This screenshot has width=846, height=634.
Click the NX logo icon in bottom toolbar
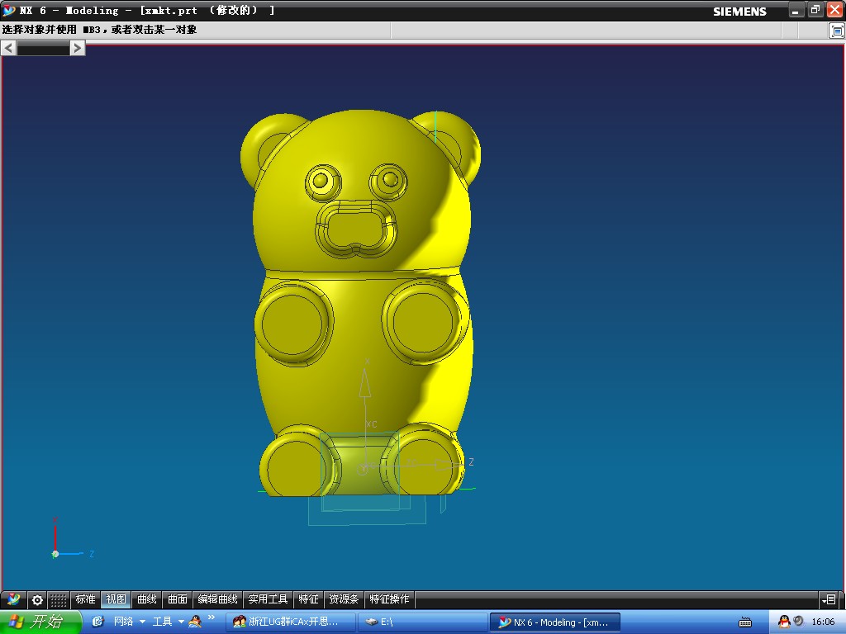[x=13, y=599]
